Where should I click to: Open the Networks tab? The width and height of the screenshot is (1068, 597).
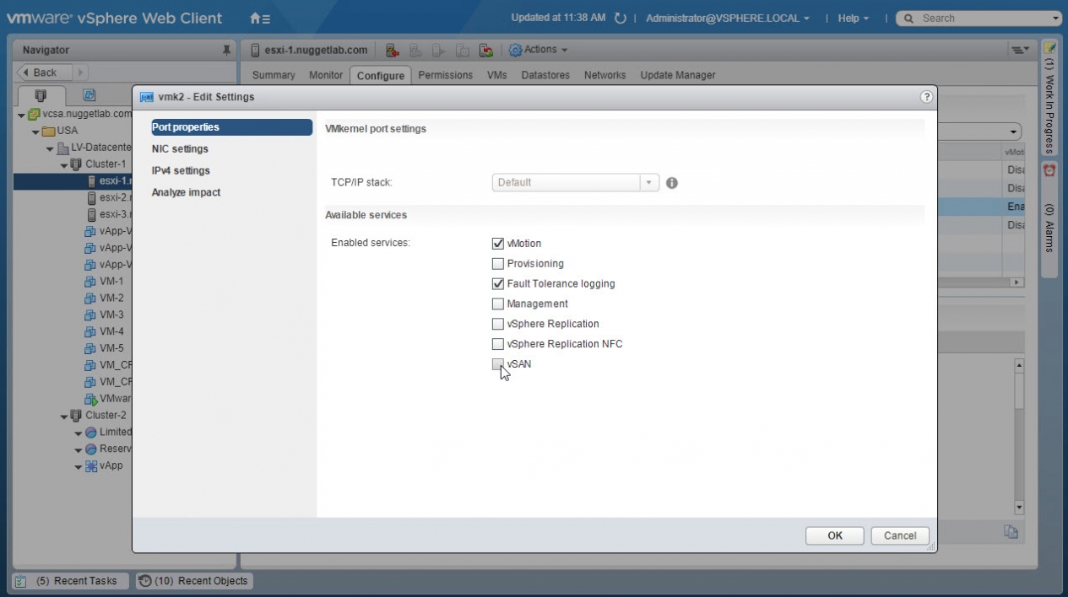pyautogui.click(x=605, y=75)
